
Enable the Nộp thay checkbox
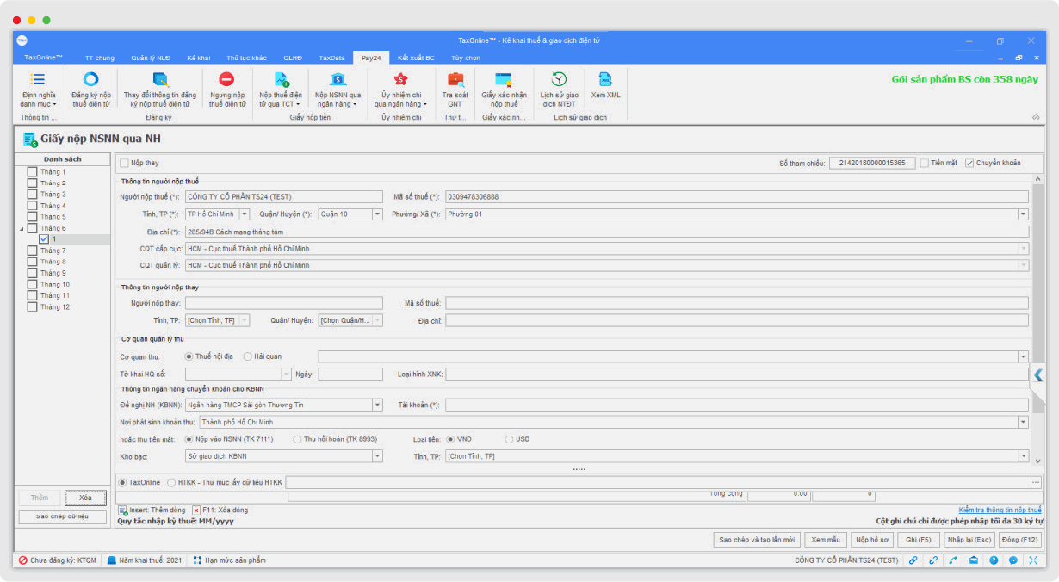coord(125,163)
